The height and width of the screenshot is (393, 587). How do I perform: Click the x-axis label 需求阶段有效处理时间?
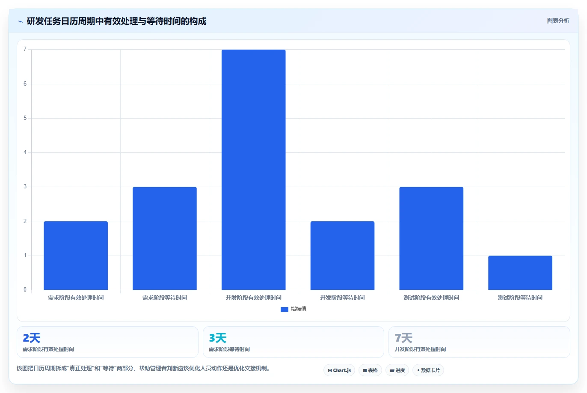click(76, 298)
